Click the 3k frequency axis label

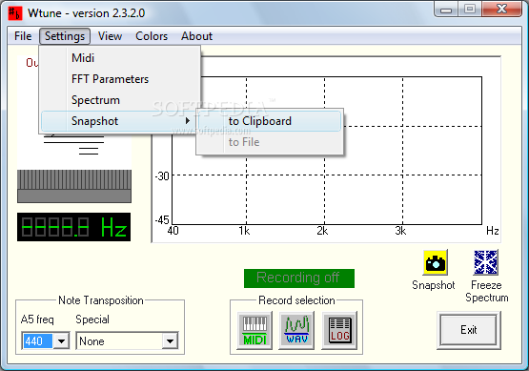pyautogui.click(x=400, y=231)
